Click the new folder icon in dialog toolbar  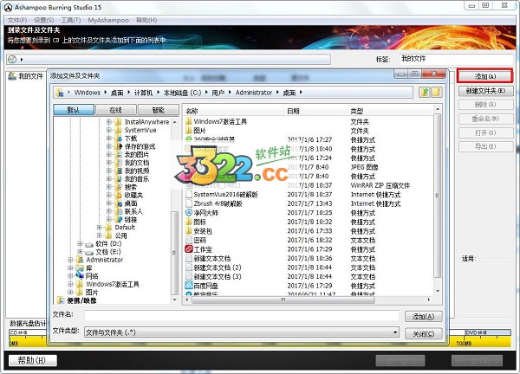[x=437, y=92]
